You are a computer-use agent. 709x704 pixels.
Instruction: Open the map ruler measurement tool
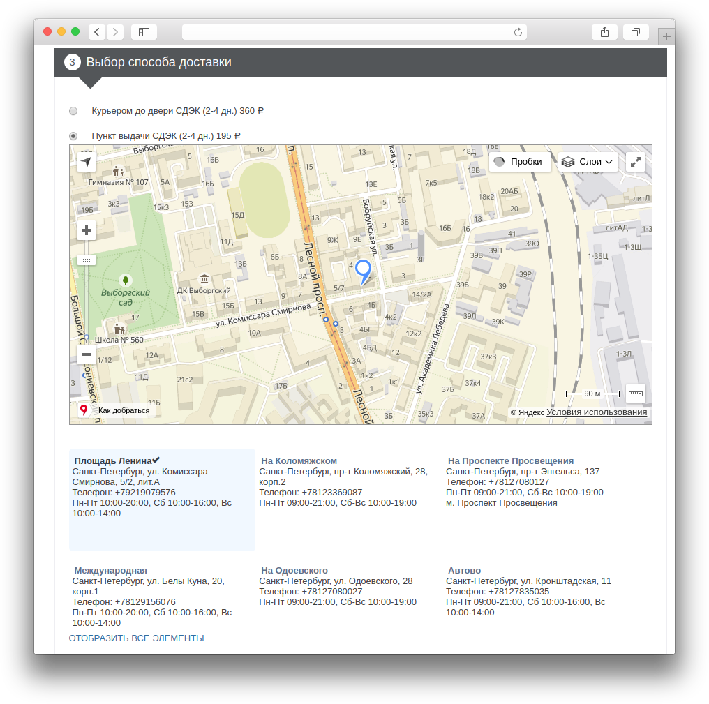(x=635, y=394)
